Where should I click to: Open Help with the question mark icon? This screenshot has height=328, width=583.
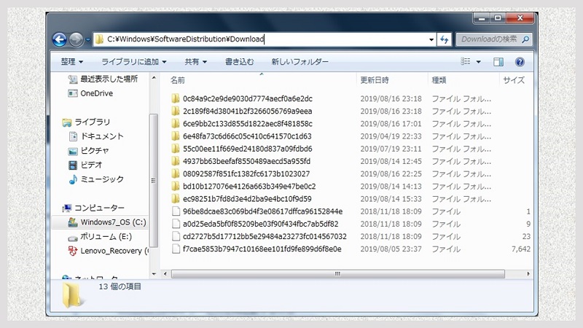pos(520,62)
